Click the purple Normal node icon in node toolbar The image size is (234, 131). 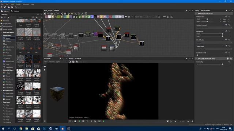coord(92,17)
